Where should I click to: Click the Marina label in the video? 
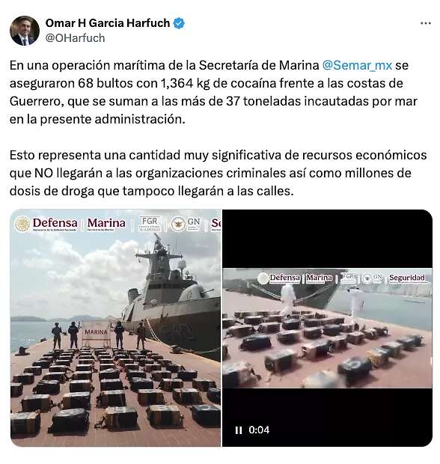(319, 278)
